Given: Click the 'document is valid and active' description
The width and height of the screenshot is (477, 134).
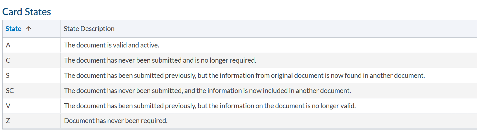Looking at the screenshot, I should tap(111, 45).
